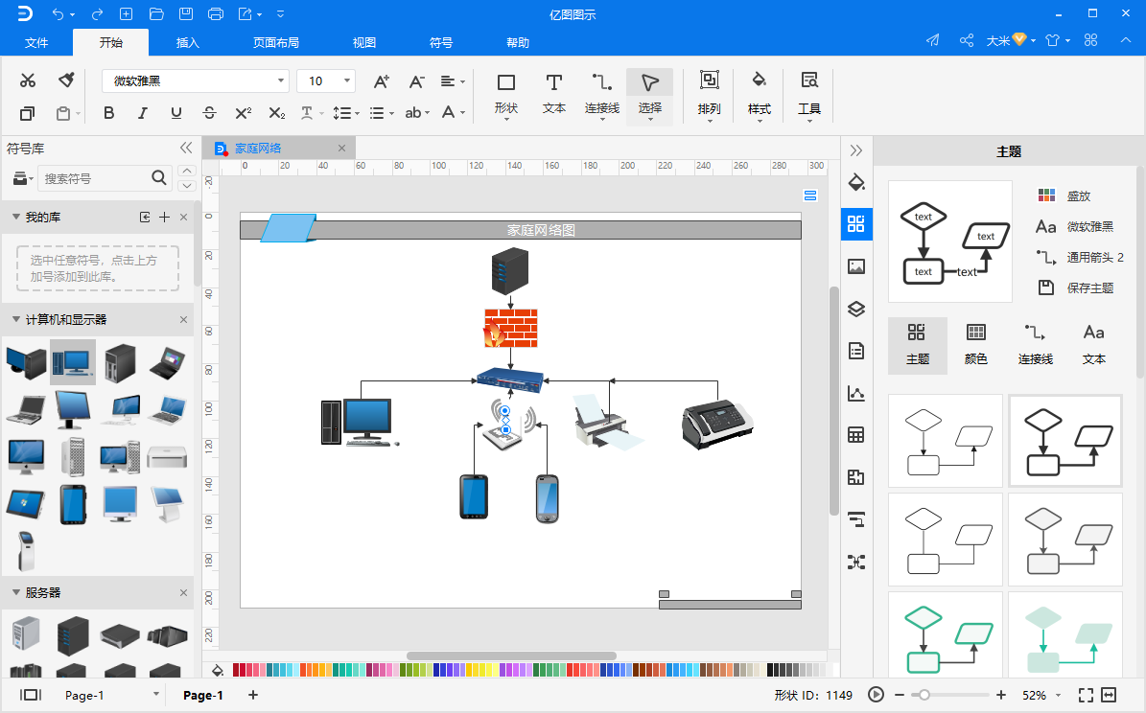Viewport: 1146px width, 713px height.
Task: Toggle Italic formatting
Action: tap(143, 112)
